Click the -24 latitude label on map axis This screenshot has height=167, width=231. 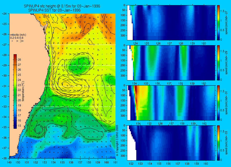(4, 14)
